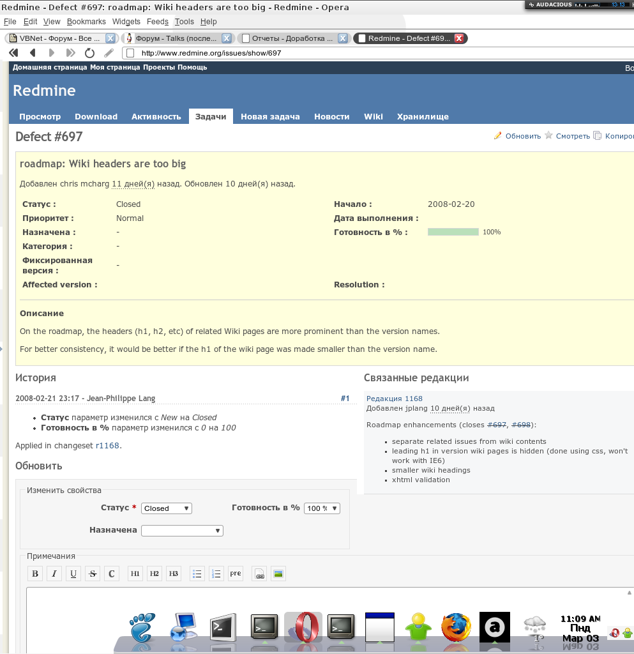Open the Назначена dropdown
Screen dimensions: 634x654
click(182, 531)
